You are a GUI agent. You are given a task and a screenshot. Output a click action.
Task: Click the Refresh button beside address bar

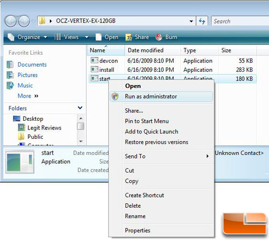[202, 21]
